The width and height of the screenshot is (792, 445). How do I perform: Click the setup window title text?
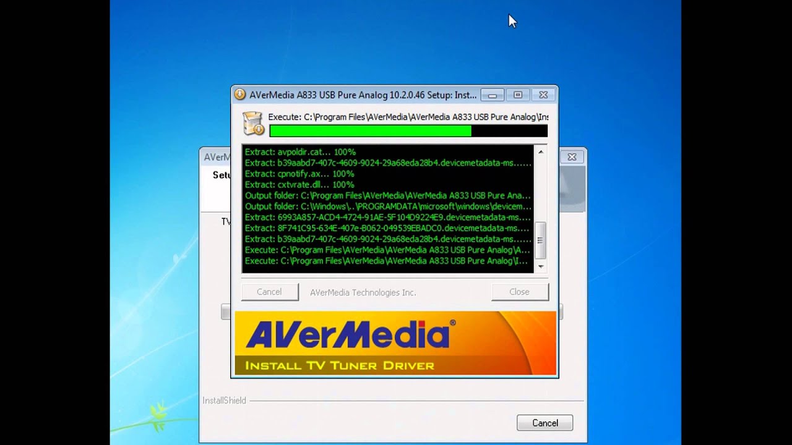coord(363,95)
